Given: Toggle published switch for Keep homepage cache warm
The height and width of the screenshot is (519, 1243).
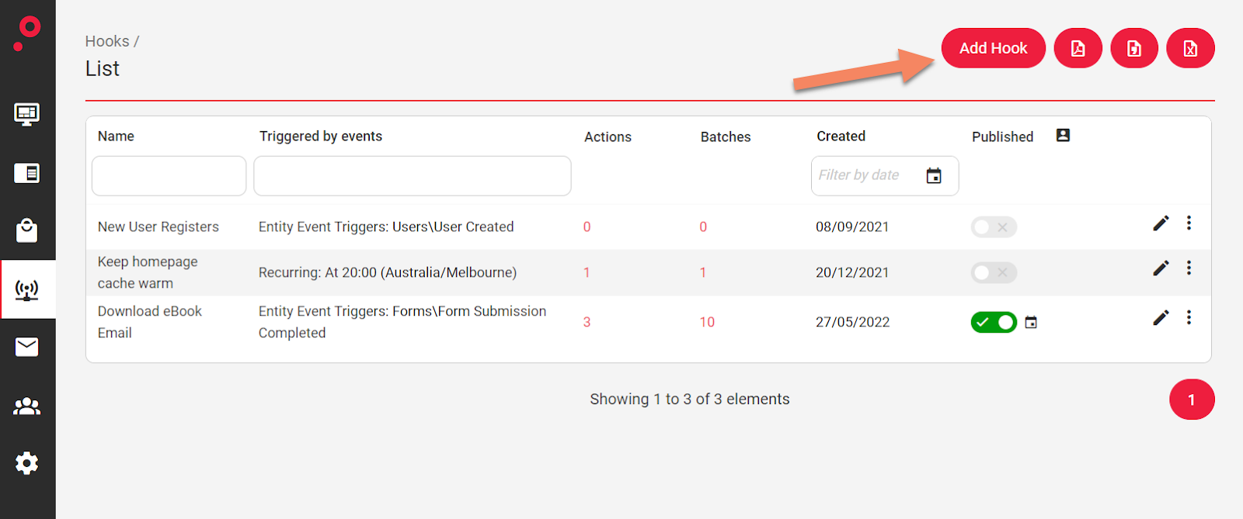Looking at the screenshot, I should (x=993, y=272).
